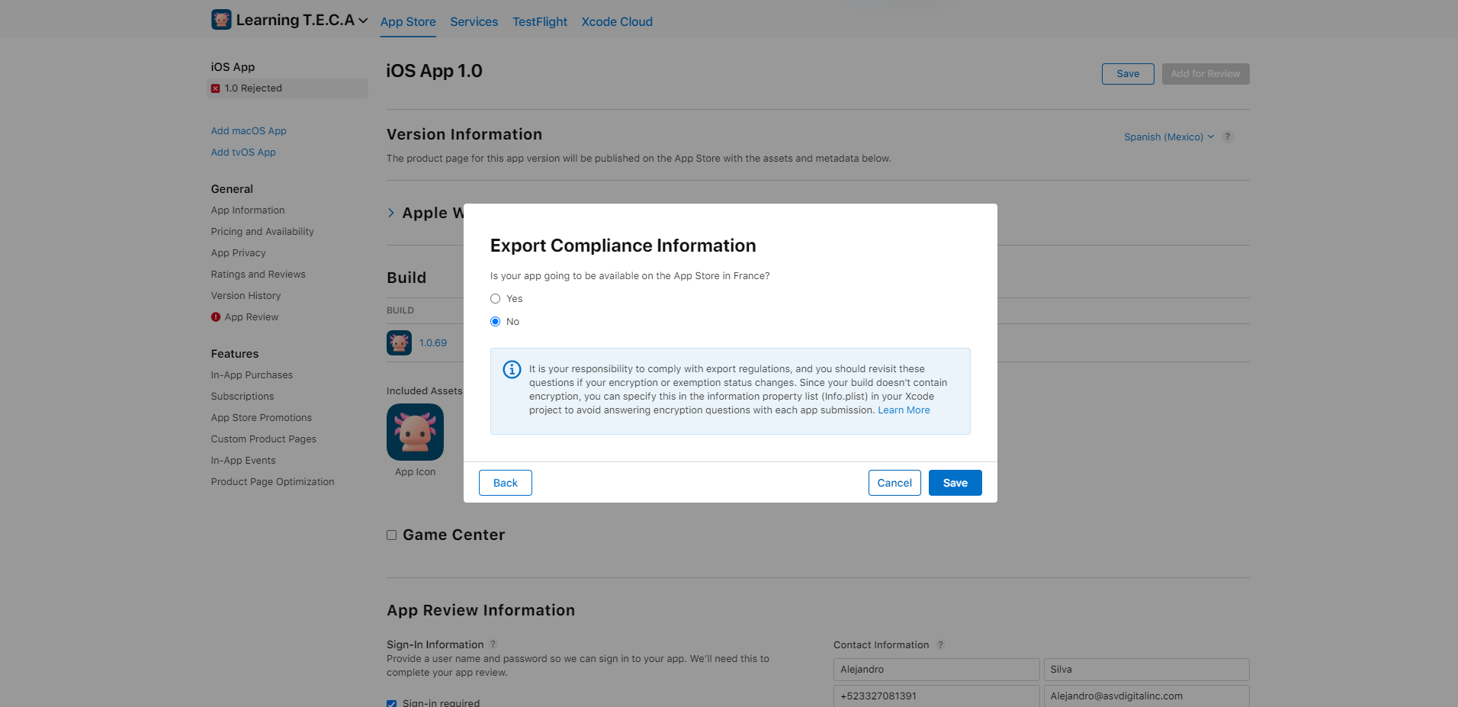Click the Learning T.E.C.A app icon
Viewport: 1458px width, 707px height.
[x=221, y=20]
